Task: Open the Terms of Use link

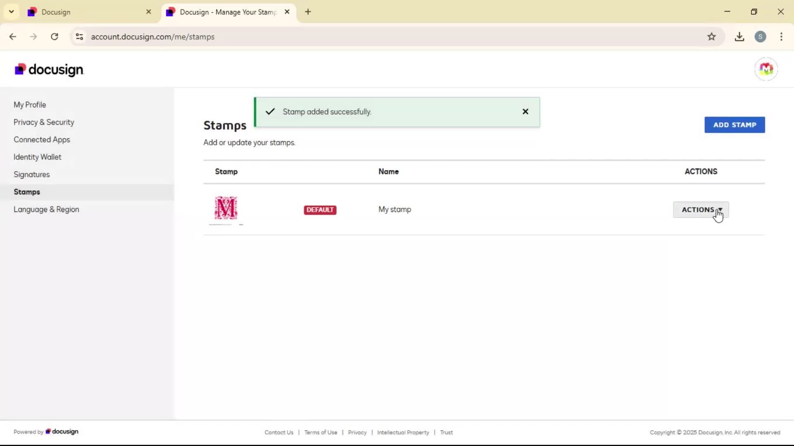Action: tap(320, 432)
